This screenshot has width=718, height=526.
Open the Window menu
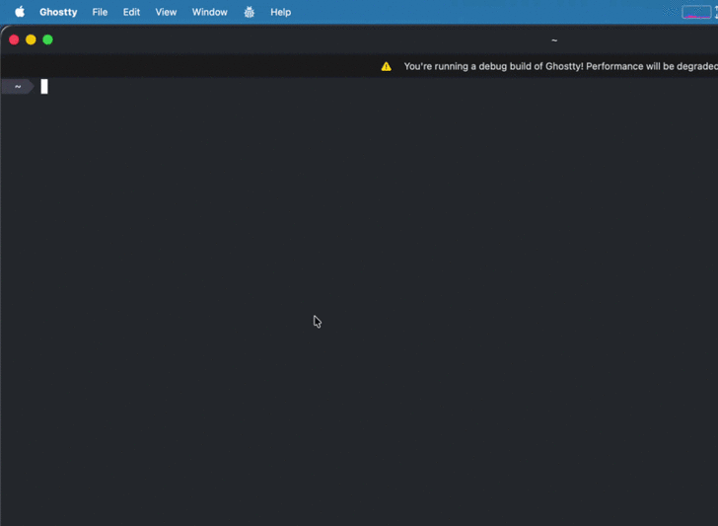click(x=210, y=13)
